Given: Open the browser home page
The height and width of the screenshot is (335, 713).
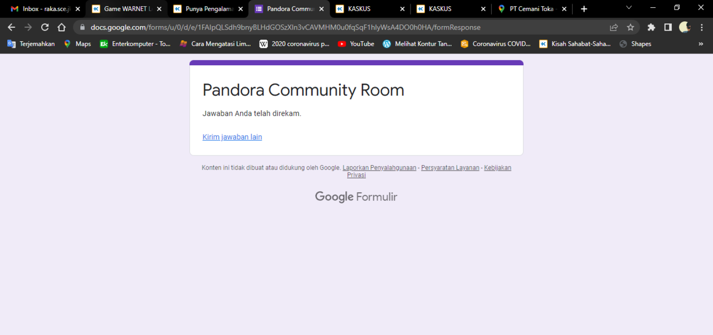Looking at the screenshot, I should click(62, 27).
